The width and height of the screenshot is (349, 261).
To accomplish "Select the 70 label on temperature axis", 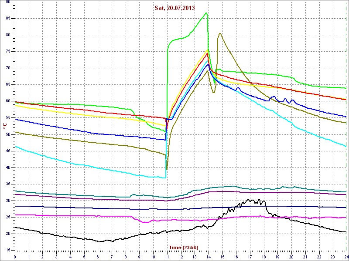I will tap(7, 68).
